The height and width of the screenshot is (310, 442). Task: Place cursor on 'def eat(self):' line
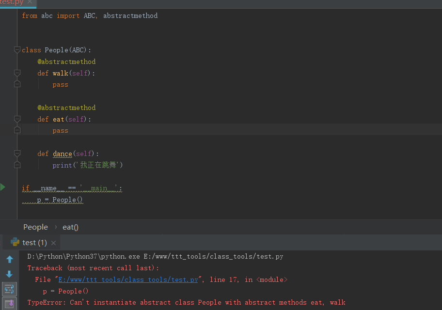[x=64, y=120]
